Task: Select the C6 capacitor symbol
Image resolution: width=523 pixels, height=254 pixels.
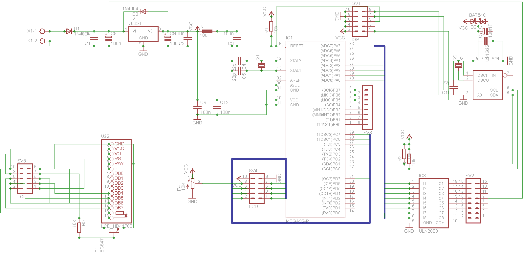Action: point(197,107)
